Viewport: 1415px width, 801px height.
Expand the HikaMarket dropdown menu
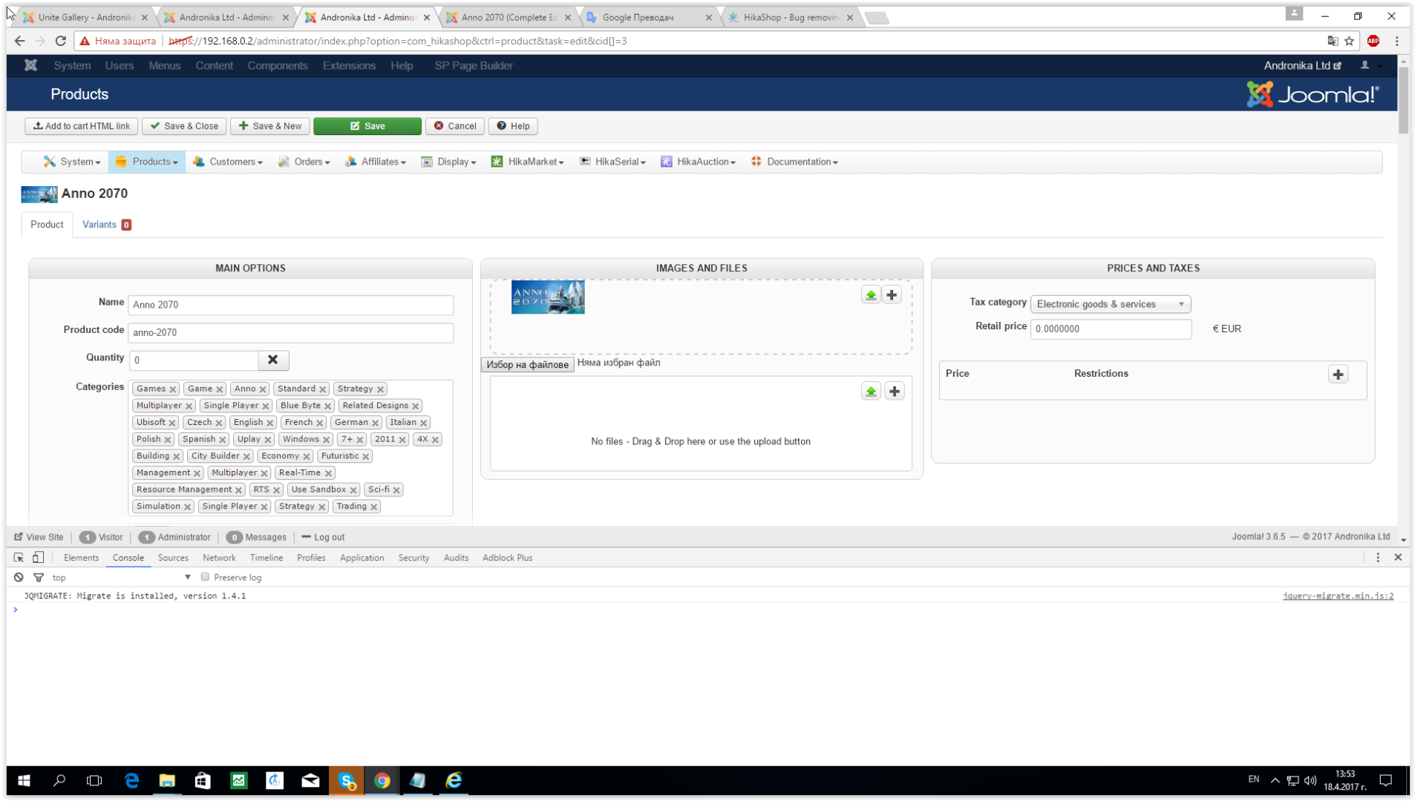[528, 162]
